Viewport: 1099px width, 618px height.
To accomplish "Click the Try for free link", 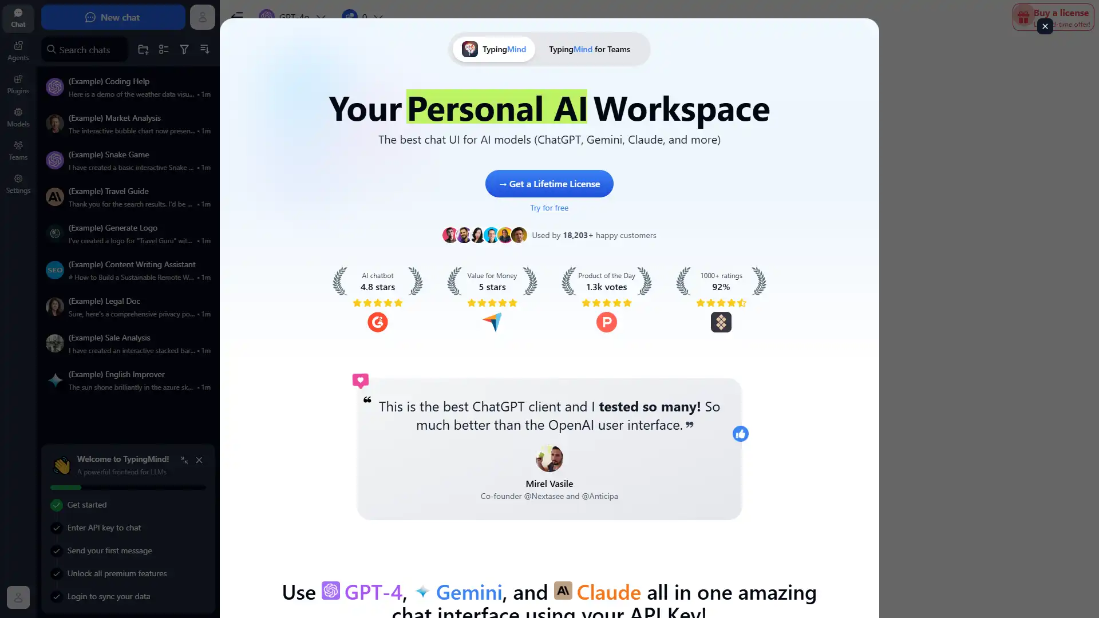I will (549, 208).
